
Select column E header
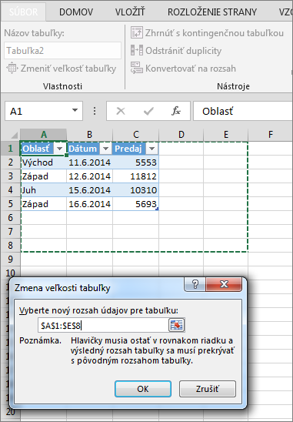(x=226, y=134)
